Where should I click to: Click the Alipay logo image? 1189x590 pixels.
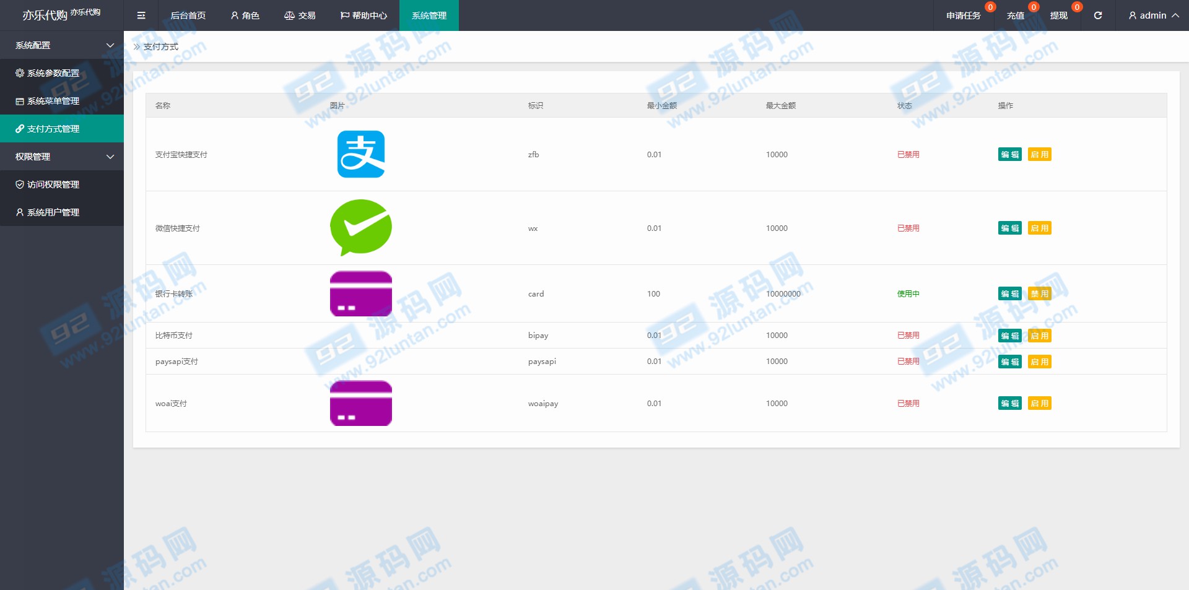tap(361, 154)
